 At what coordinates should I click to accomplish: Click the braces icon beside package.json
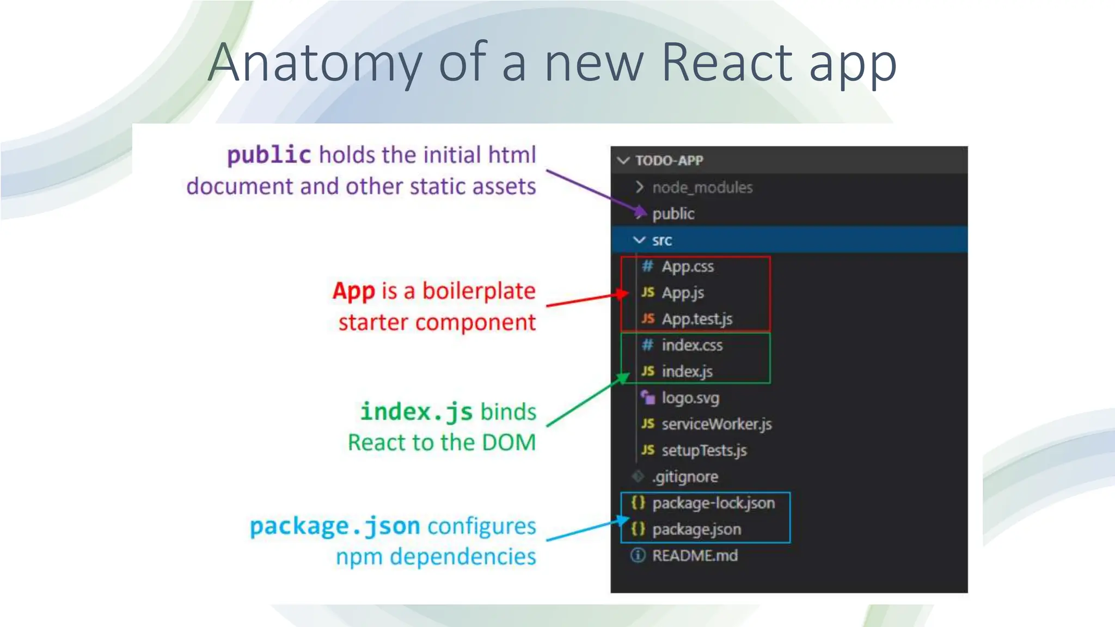click(638, 528)
